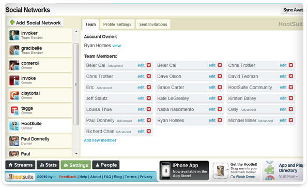
Task: Remove Grace Carter using red X
Action: [x=220, y=87]
